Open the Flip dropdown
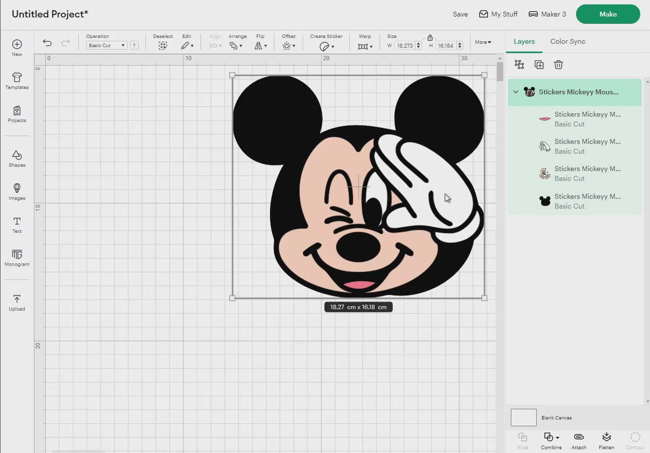 (x=261, y=46)
